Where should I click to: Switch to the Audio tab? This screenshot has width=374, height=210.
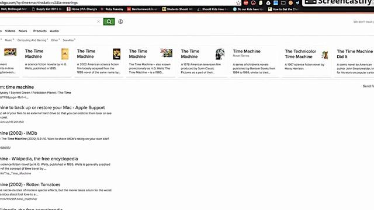pos(54,31)
